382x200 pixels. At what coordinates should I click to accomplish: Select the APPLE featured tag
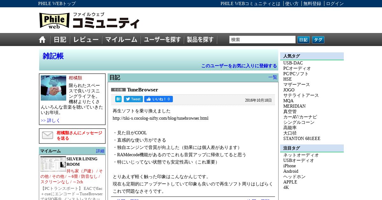(x=290, y=182)
